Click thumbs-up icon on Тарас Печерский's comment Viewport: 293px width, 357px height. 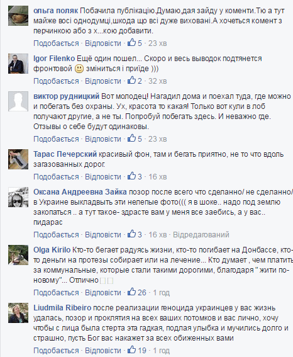131,176
